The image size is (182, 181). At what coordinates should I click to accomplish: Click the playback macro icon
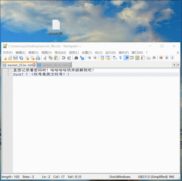(x=172, y=58)
